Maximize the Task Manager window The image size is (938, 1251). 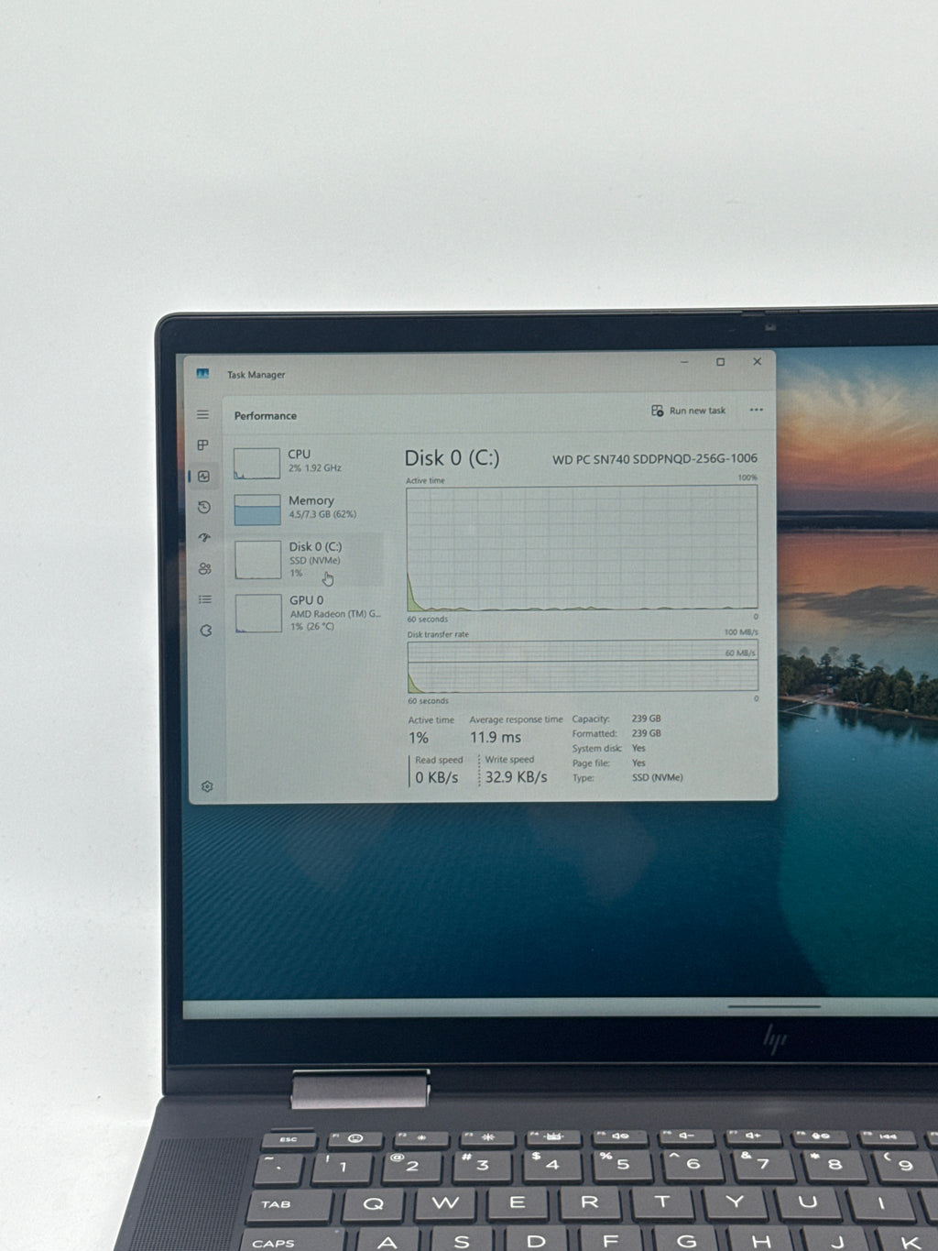[720, 362]
